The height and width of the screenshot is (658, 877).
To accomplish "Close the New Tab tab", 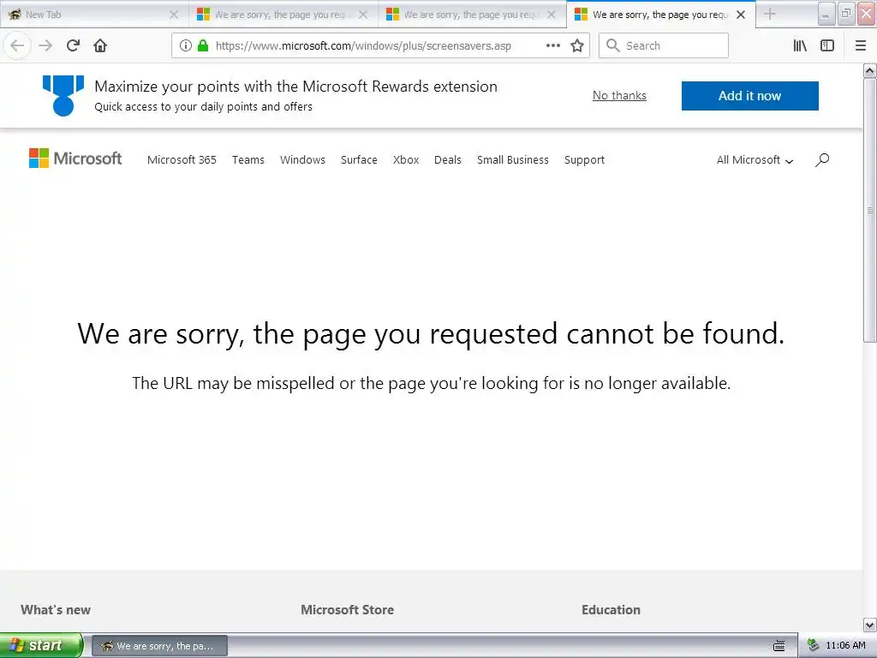I will tap(174, 15).
